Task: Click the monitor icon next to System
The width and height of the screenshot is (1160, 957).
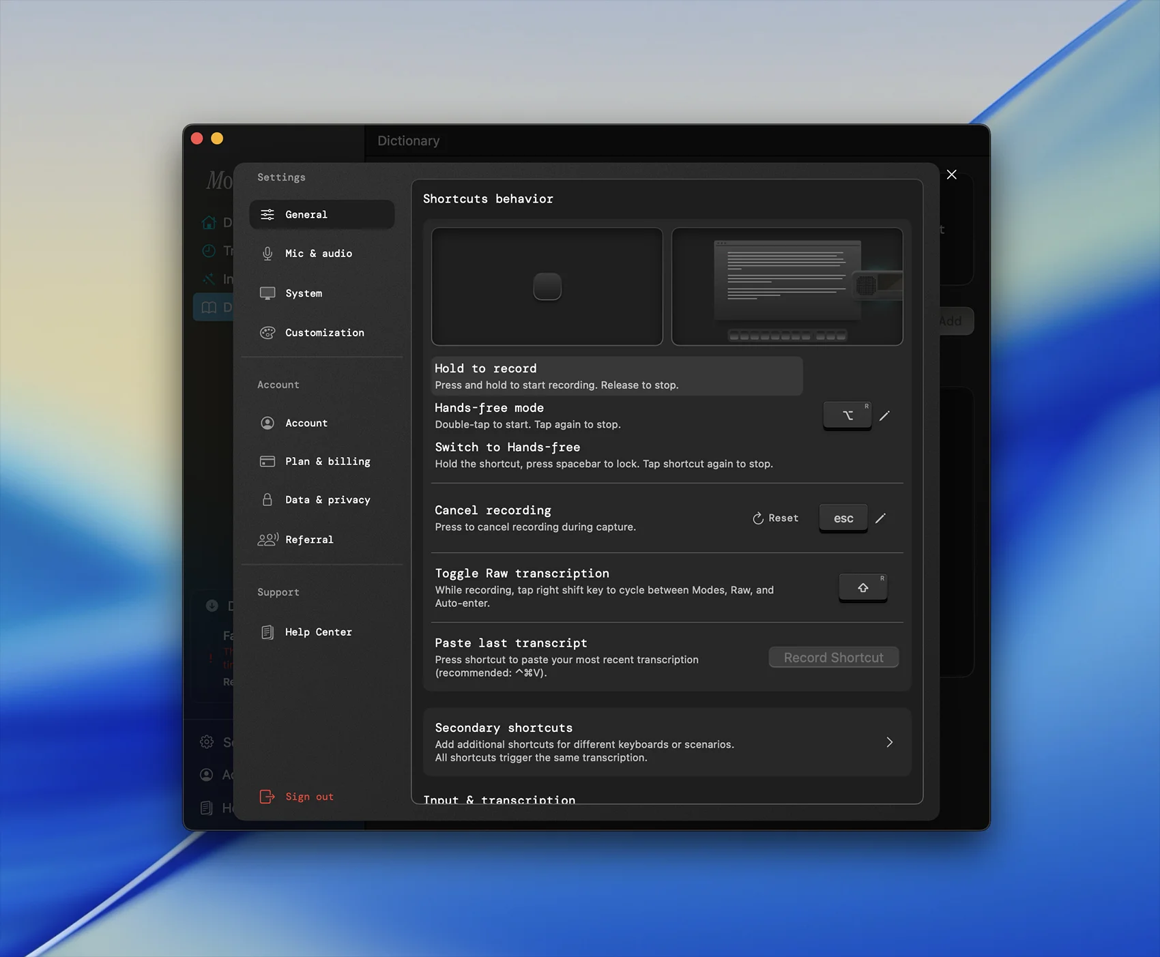Action: coord(267,293)
